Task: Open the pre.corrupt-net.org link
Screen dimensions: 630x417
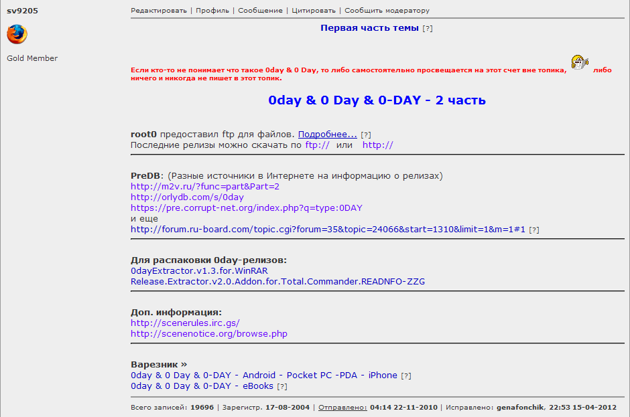Action: coord(246,208)
